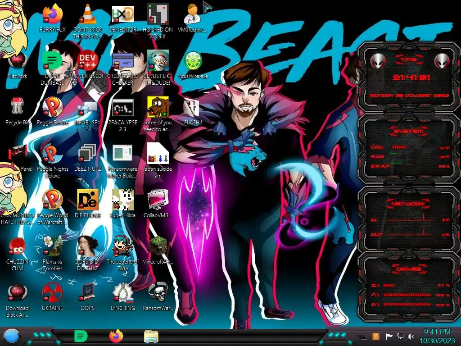This screenshot has height=346, width=461.
Task: Click the C:\ drive usage bar
Action: tap(389, 285)
